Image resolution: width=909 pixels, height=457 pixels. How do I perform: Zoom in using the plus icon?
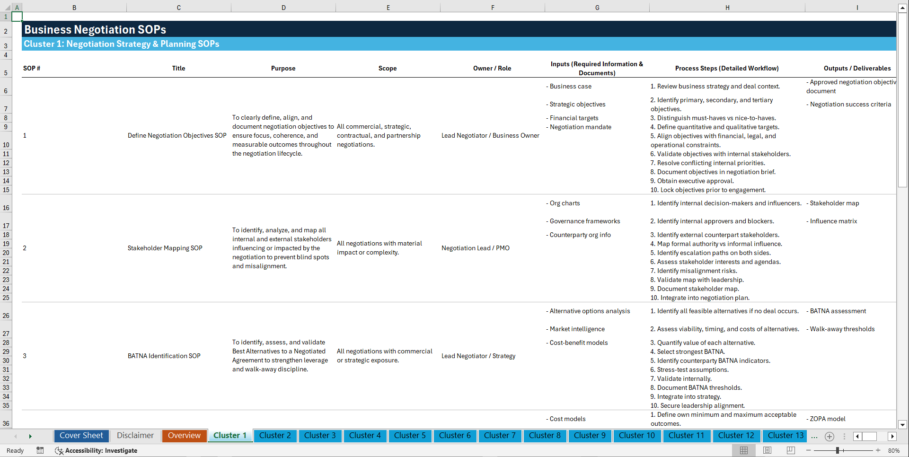pyautogui.click(x=878, y=450)
